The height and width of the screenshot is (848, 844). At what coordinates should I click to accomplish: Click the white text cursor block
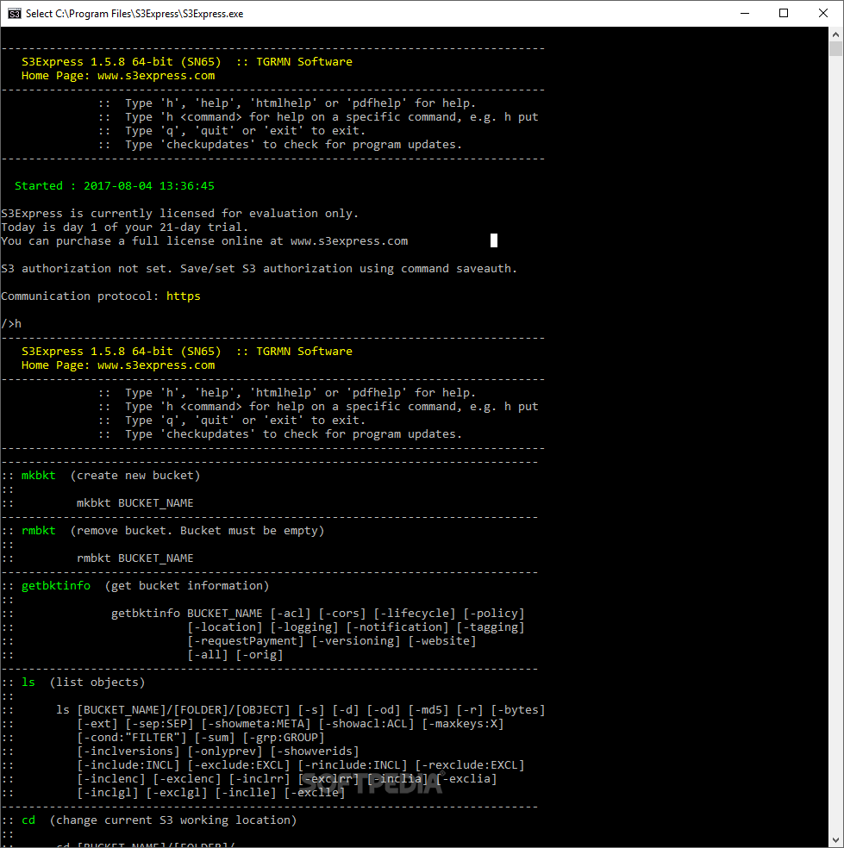coord(493,240)
